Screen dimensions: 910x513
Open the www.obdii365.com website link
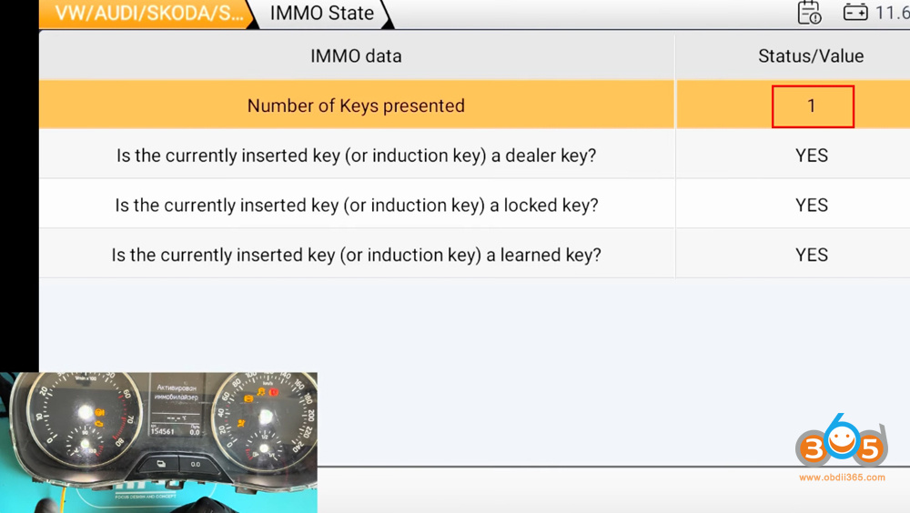coord(841,478)
